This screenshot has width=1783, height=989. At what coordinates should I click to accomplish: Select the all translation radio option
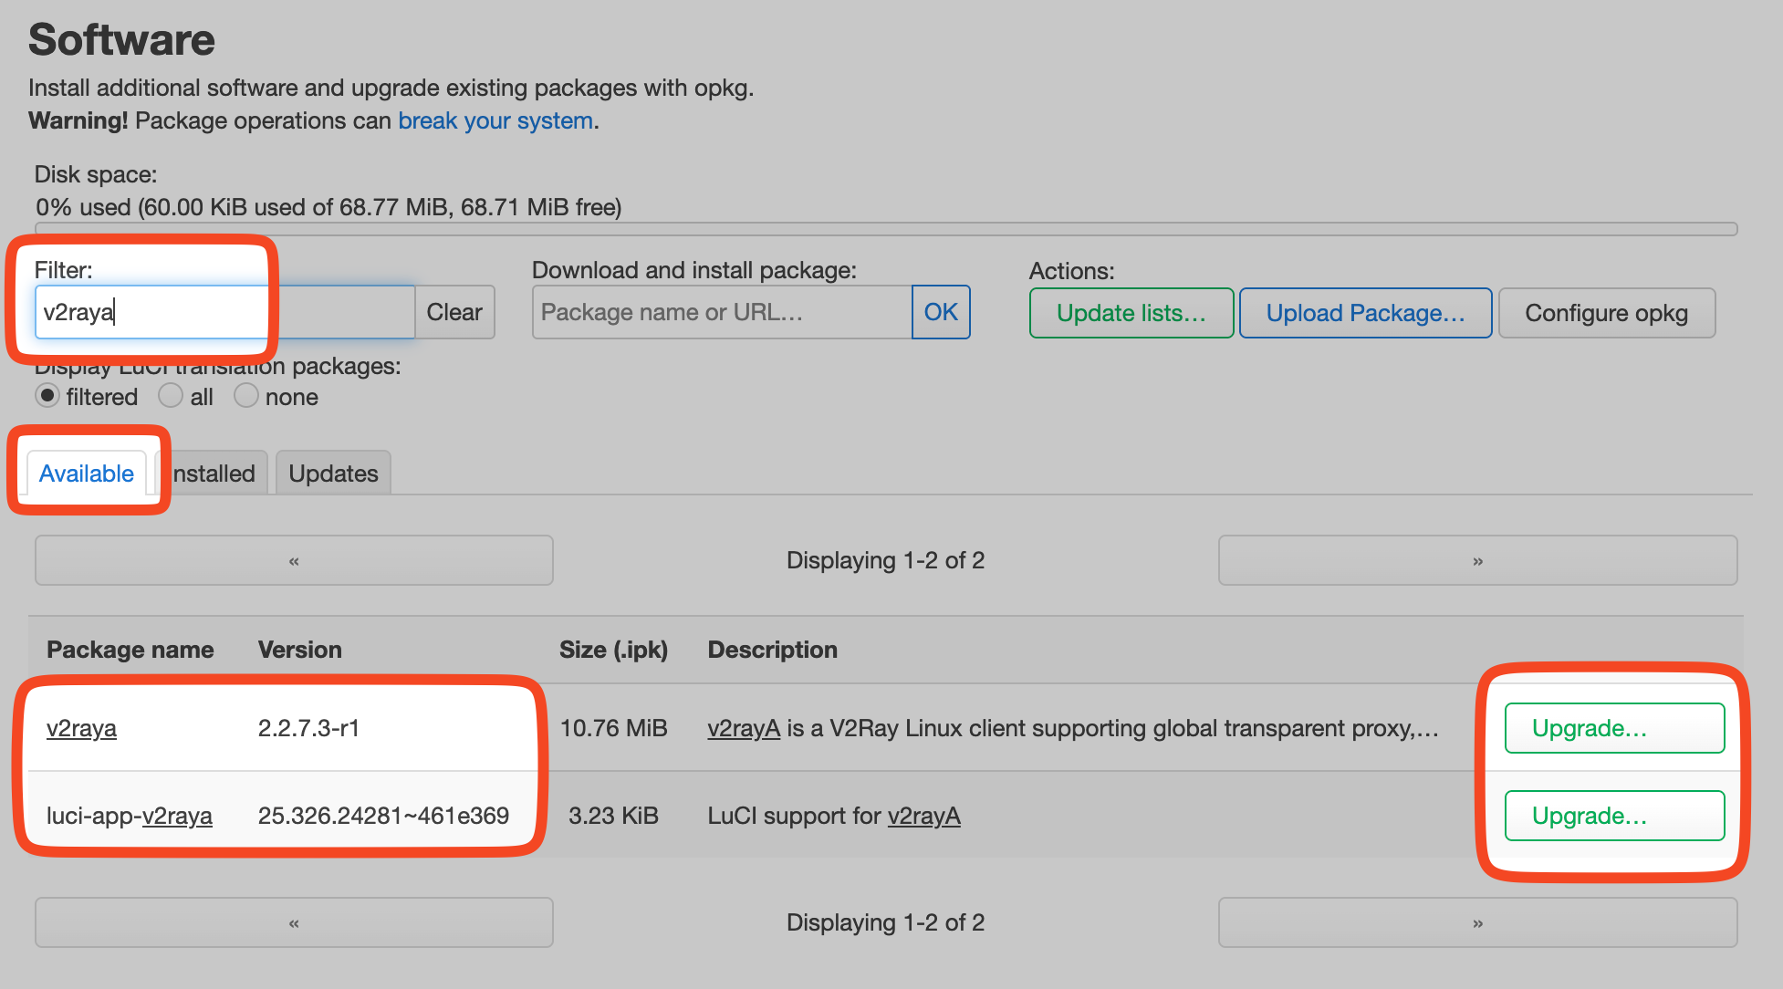click(x=171, y=396)
